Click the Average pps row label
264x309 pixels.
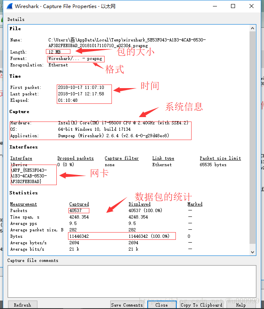coord(23,223)
